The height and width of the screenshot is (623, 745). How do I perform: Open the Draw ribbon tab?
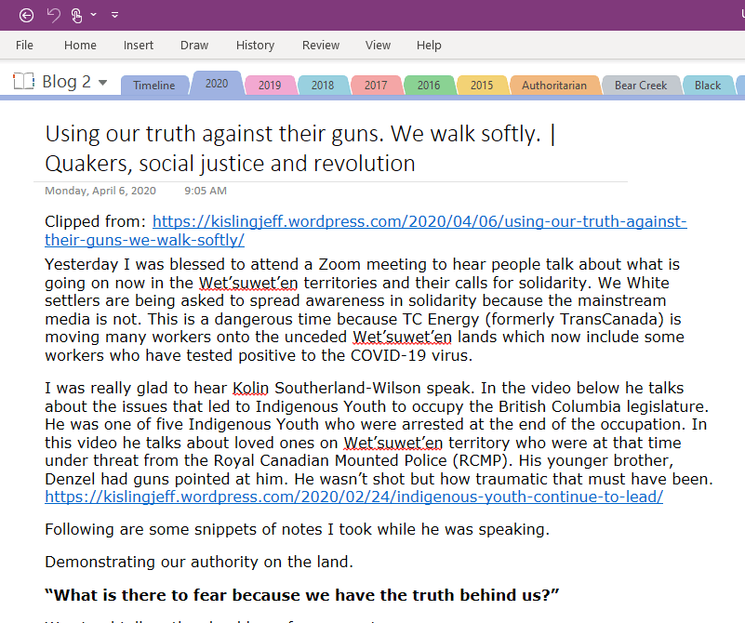194,45
